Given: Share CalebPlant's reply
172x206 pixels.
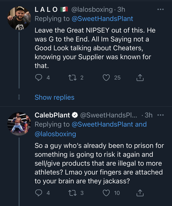Looking at the screenshot, I should pos(140,193).
